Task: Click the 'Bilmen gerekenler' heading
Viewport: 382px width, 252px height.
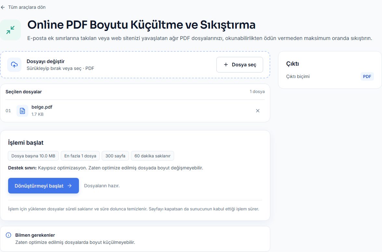Action: tap(35, 235)
